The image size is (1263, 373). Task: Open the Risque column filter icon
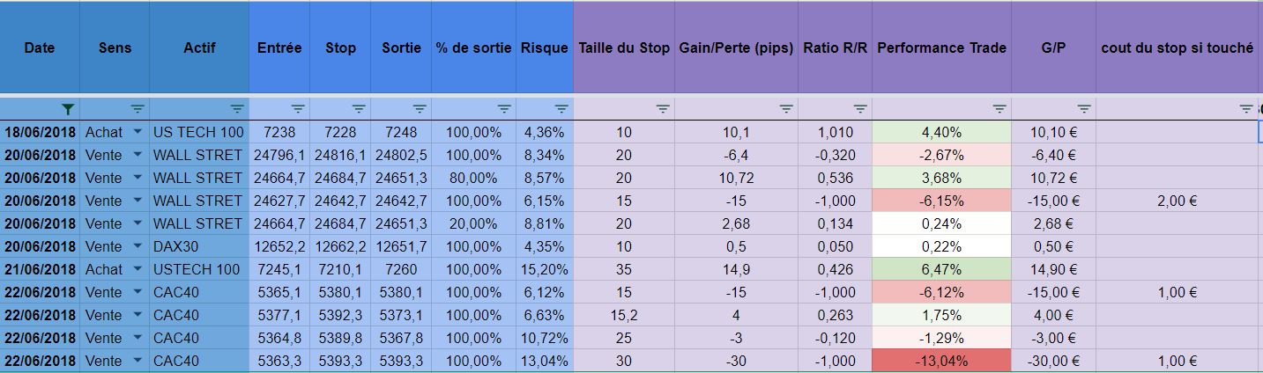point(561,109)
